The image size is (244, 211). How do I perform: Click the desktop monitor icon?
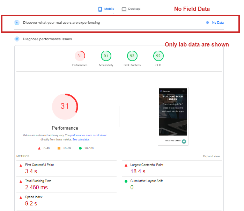coord(124,9)
